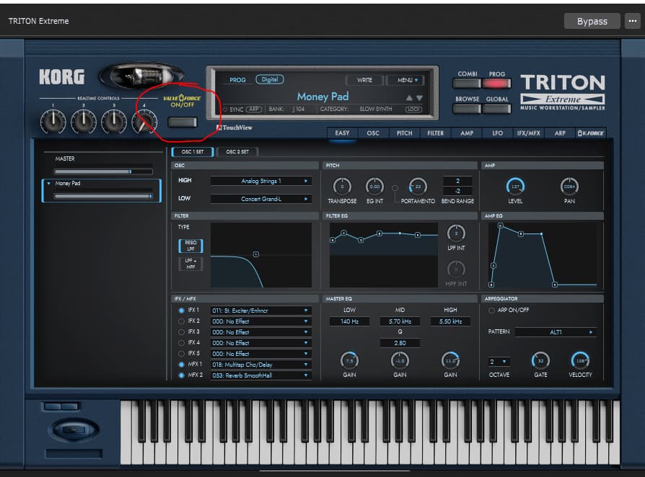Toggle the Valve Force on/off switch

pos(183,122)
